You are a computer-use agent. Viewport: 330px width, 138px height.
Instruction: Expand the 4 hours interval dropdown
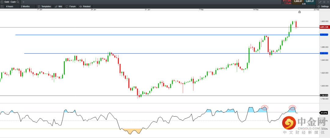(x=12, y=6)
